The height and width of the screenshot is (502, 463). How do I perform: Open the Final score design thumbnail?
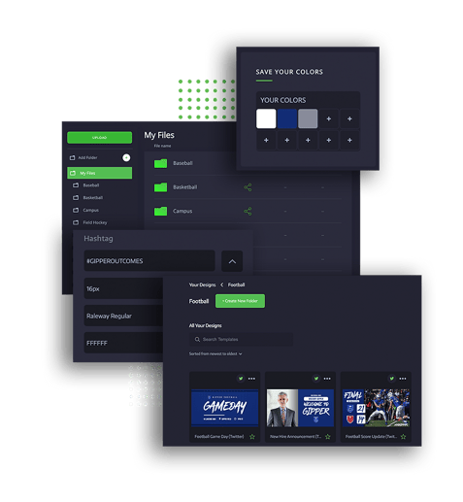point(376,408)
